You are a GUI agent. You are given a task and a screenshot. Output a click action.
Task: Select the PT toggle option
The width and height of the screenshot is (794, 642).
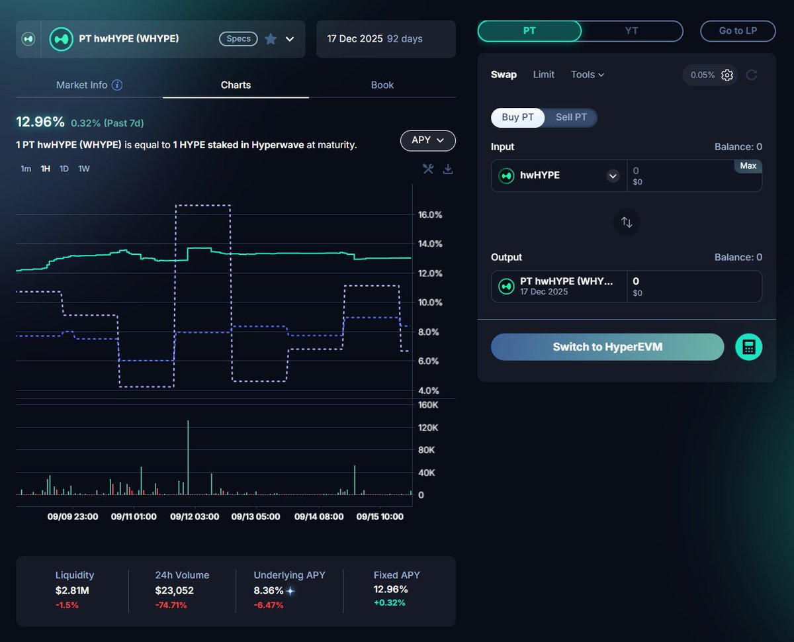point(529,31)
